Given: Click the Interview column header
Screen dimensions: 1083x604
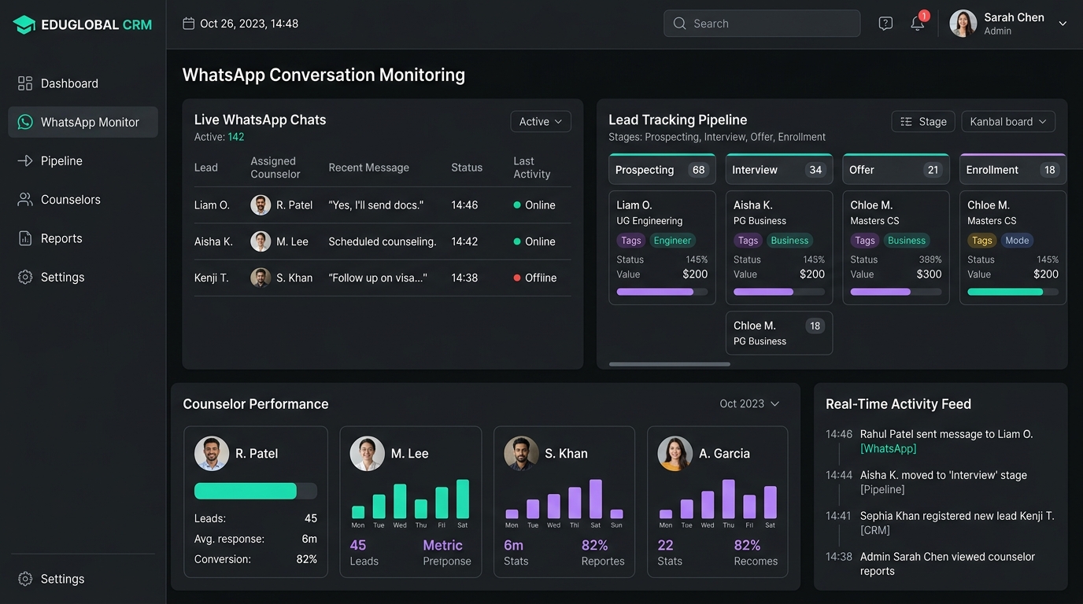Looking at the screenshot, I should 778,169.
